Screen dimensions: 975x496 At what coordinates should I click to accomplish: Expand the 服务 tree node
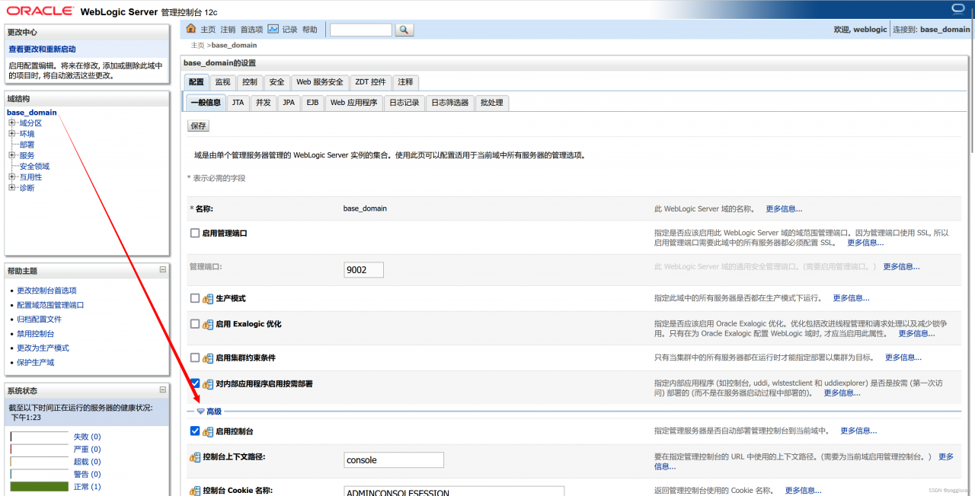coord(12,155)
